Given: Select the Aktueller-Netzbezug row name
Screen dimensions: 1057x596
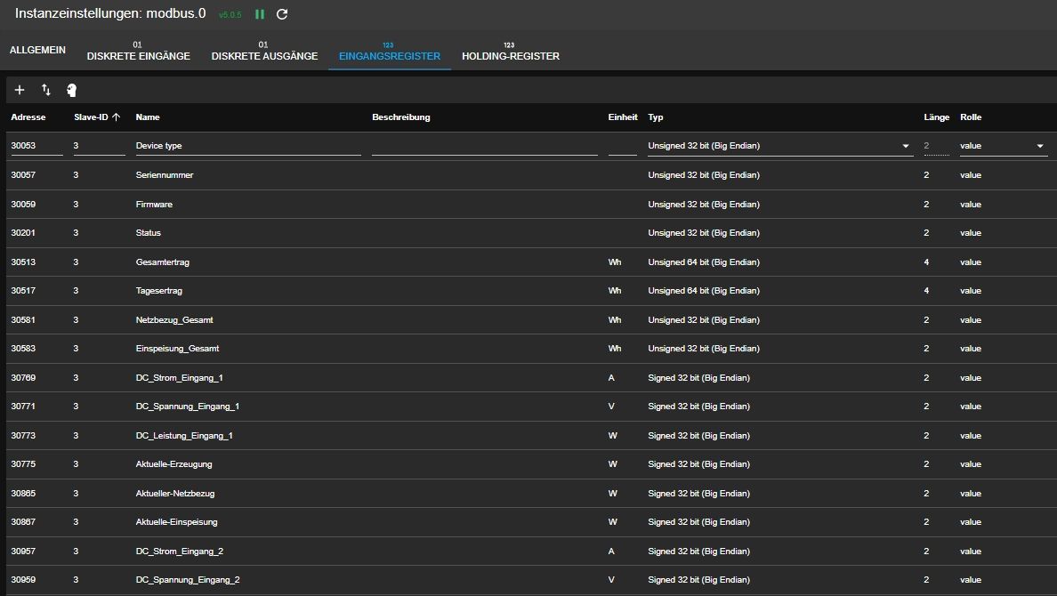Looking at the screenshot, I should (175, 494).
